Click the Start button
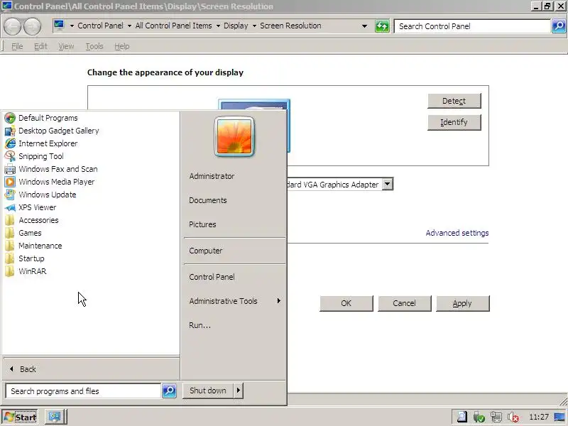Screen dimensions: 568x426 tap(21, 417)
